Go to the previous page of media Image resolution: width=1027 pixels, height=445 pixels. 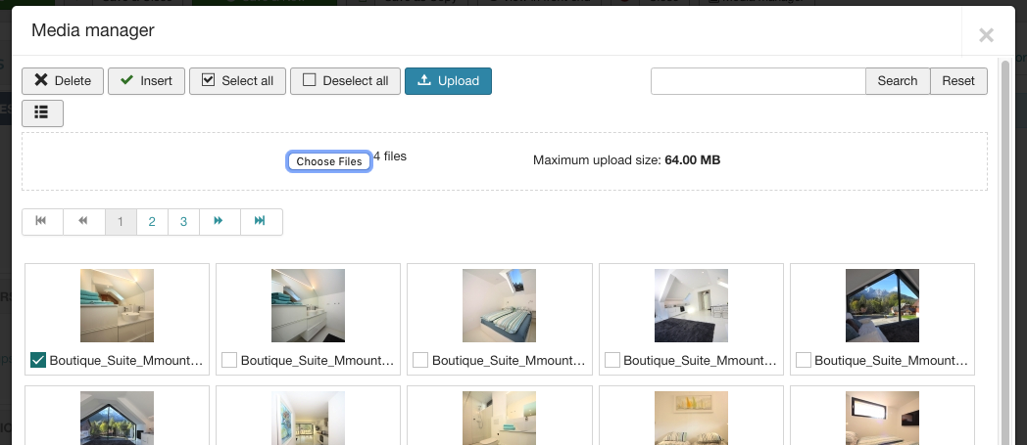click(83, 222)
